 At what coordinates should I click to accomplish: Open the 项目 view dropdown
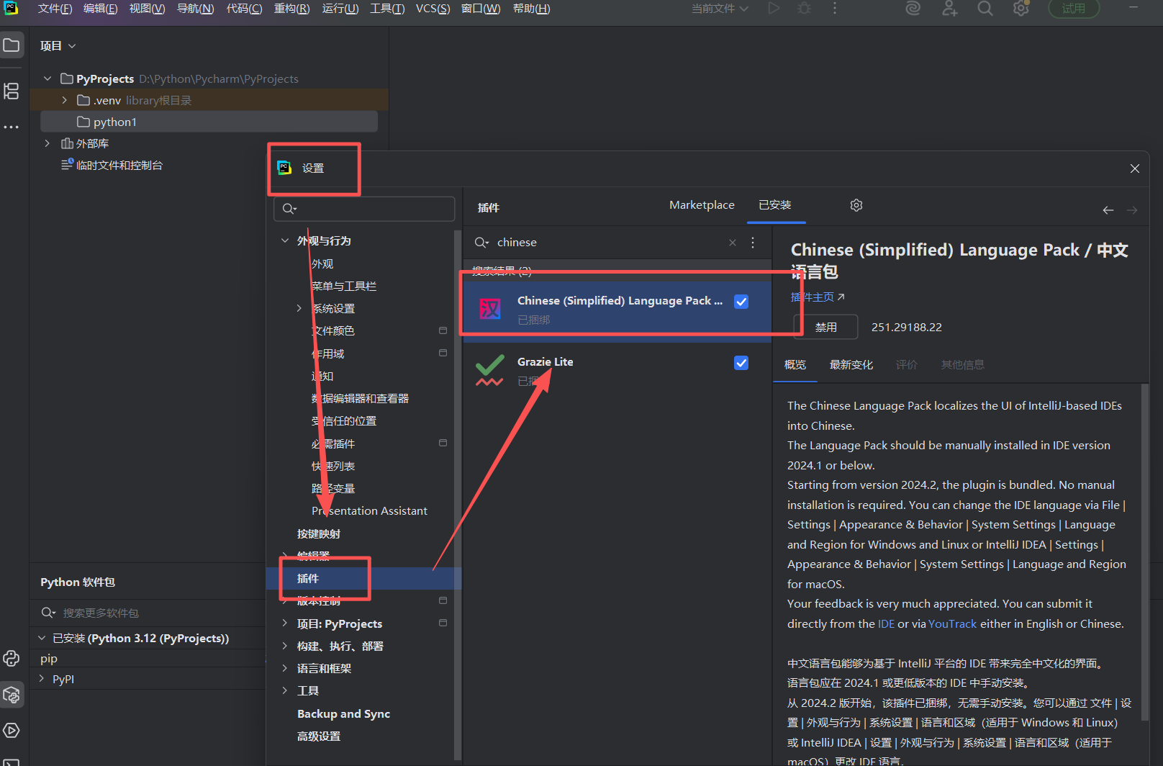[x=58, y=46]
